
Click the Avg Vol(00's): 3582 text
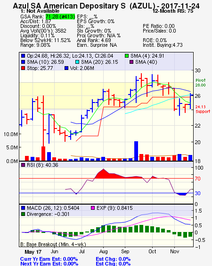(43, 31)
